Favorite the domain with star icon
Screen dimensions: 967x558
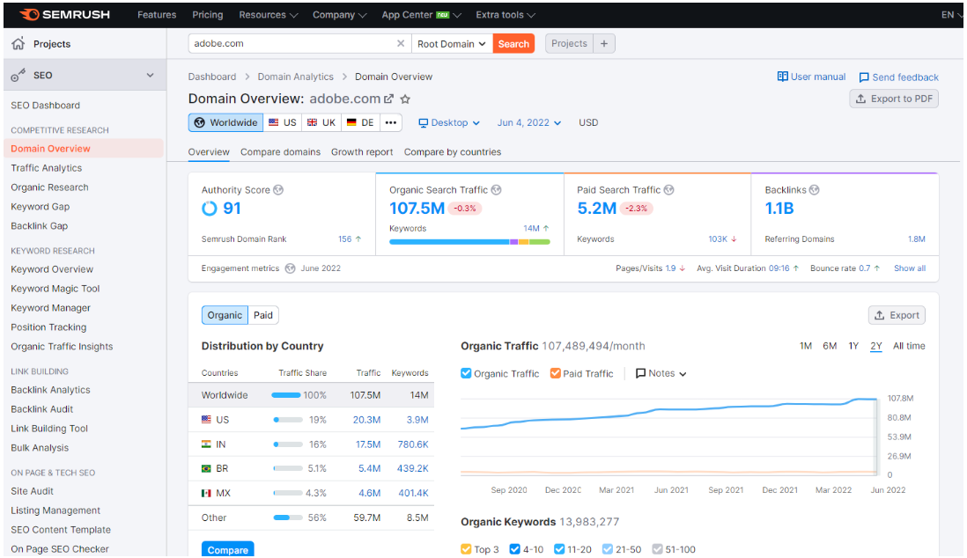click(405, 99)
